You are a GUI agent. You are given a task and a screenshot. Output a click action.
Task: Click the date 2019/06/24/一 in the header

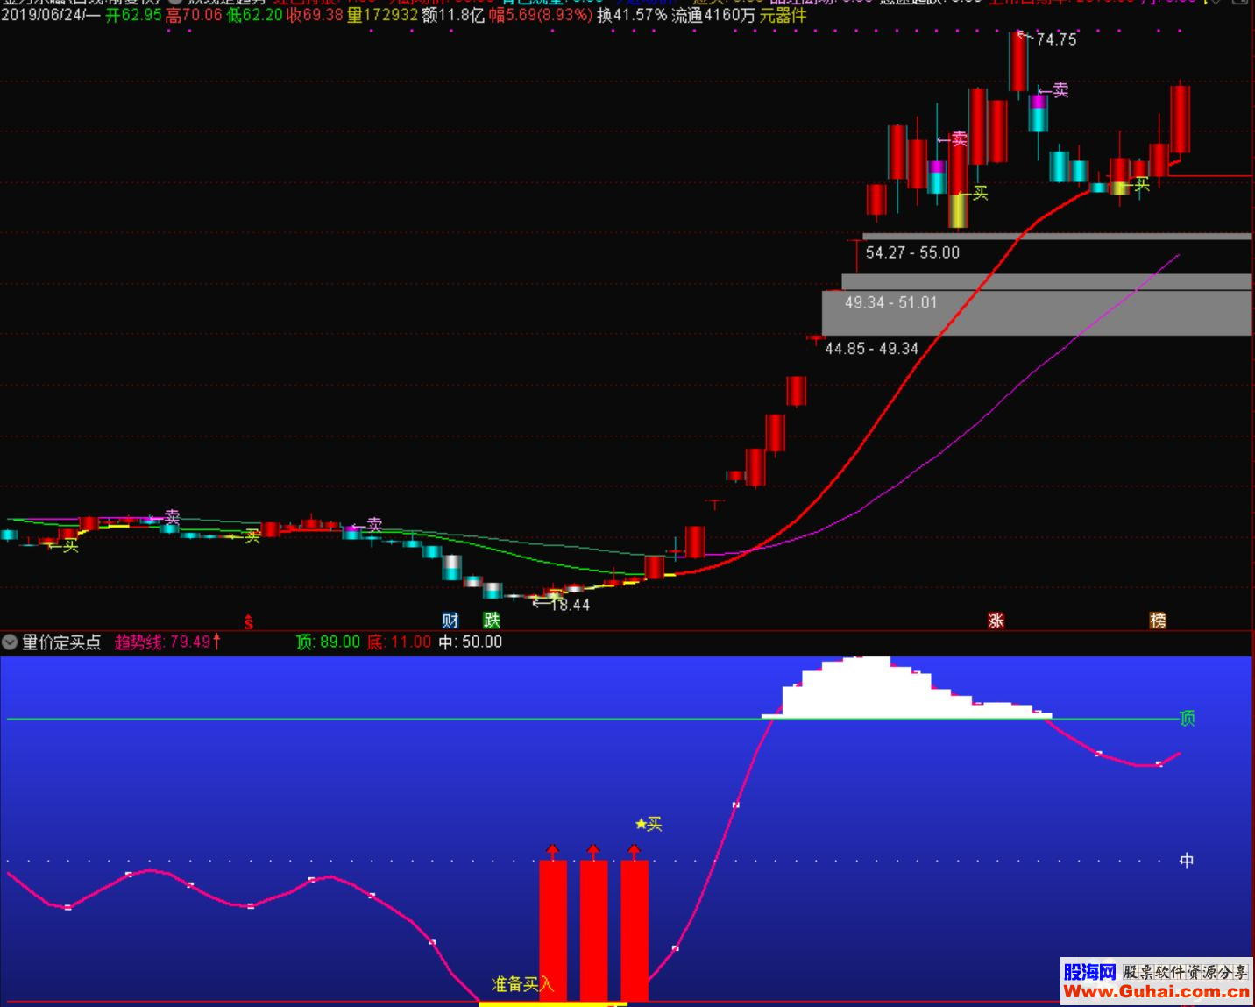pyautogui.click(x=51, y=15)
